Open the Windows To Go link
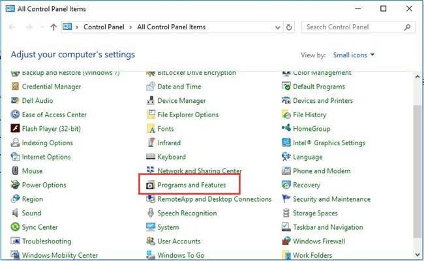 coord(181,255)
